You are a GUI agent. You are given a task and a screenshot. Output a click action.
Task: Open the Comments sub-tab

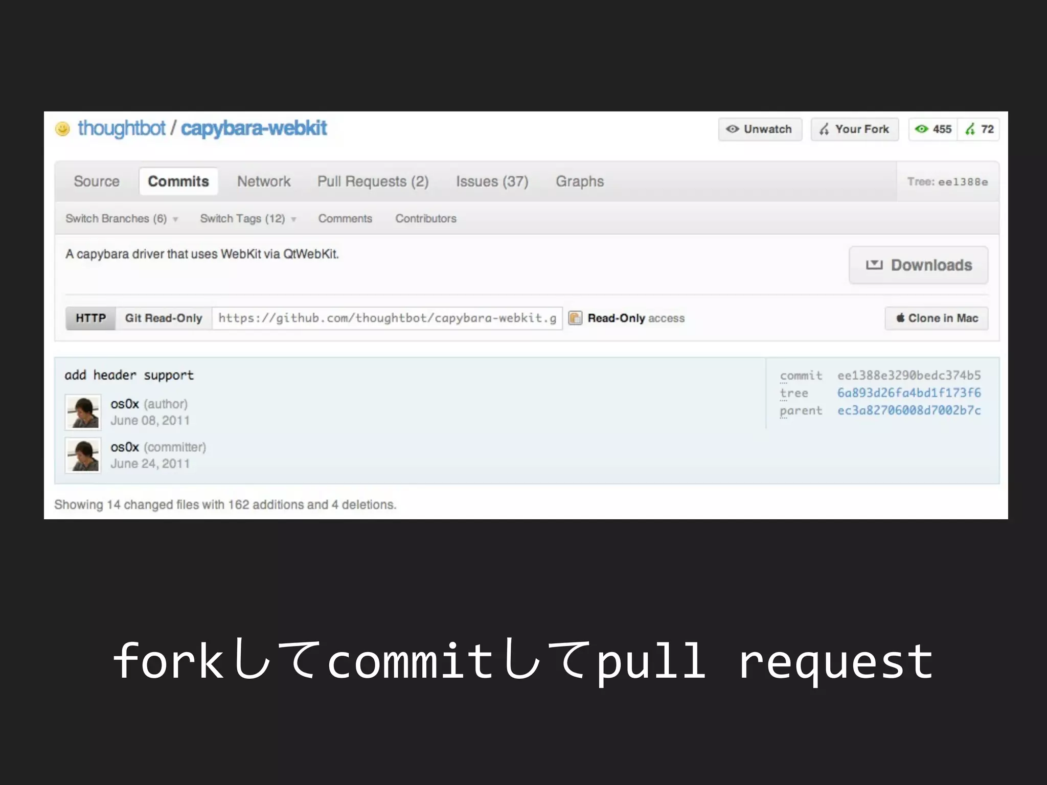click(x=345, y=219)
